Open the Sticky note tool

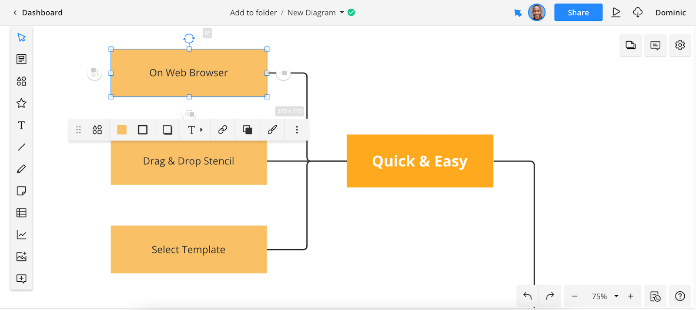(x=21, y=191)
